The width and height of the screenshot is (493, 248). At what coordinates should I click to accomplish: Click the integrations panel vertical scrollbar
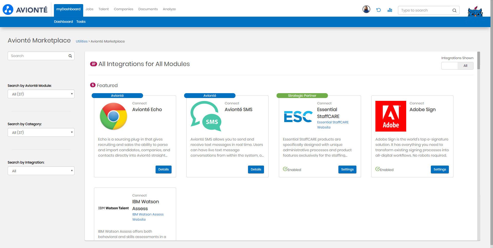pos(479,60)
